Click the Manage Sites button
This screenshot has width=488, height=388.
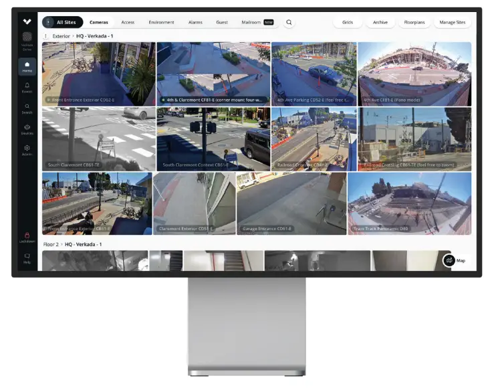(452, 23)
